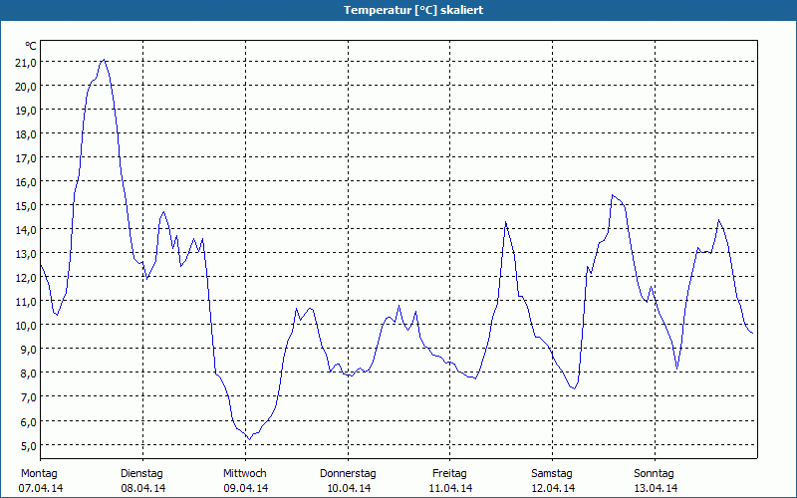Image resolution: width=797 pixels, height=498 pixels.
Task: Click the date 10.04.14
Action: click(x=348, y=488)
